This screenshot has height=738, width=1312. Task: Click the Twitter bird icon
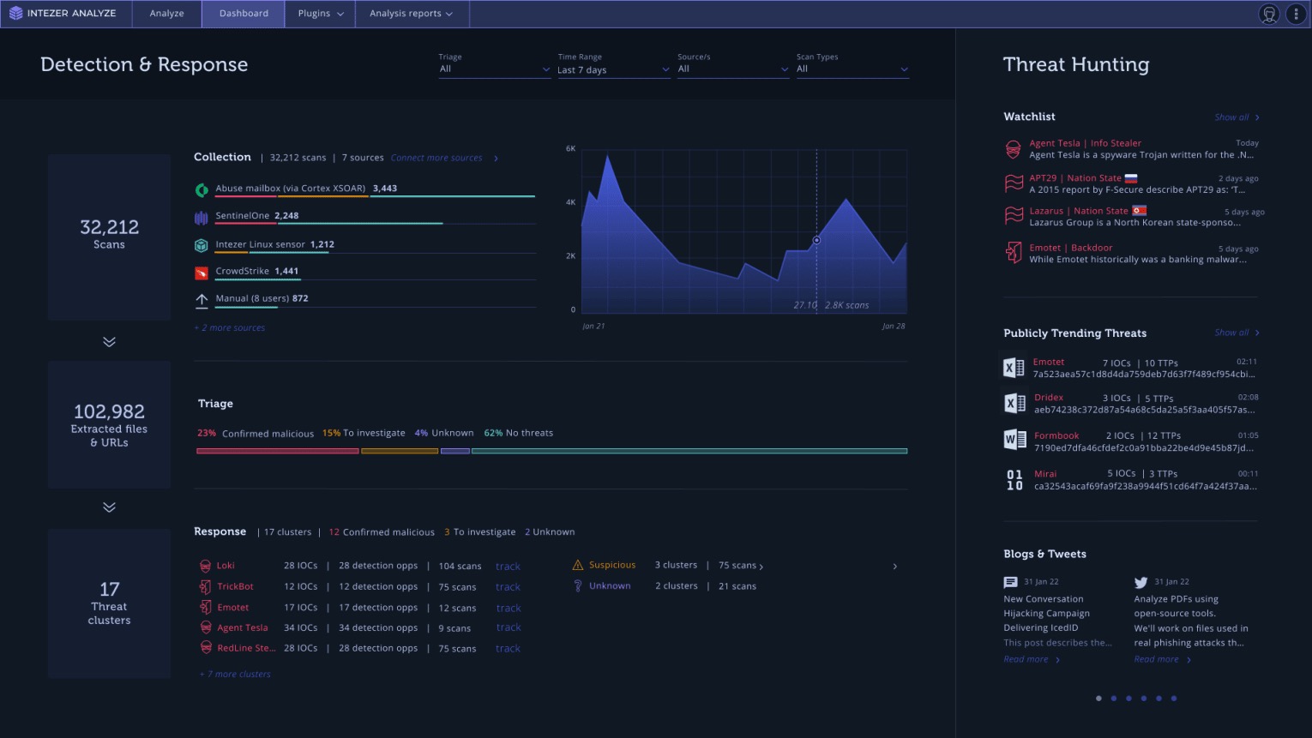point(1140,582)
